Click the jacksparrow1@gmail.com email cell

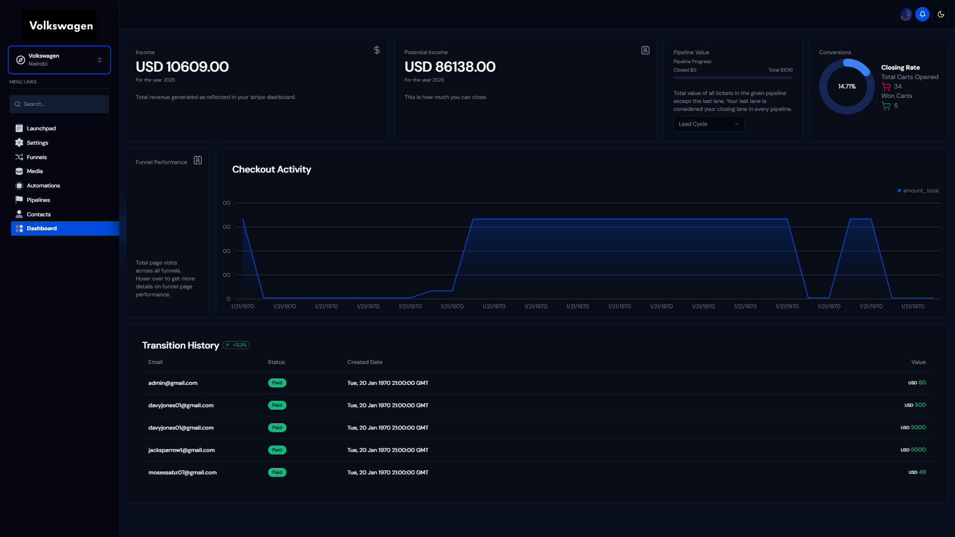182,450
